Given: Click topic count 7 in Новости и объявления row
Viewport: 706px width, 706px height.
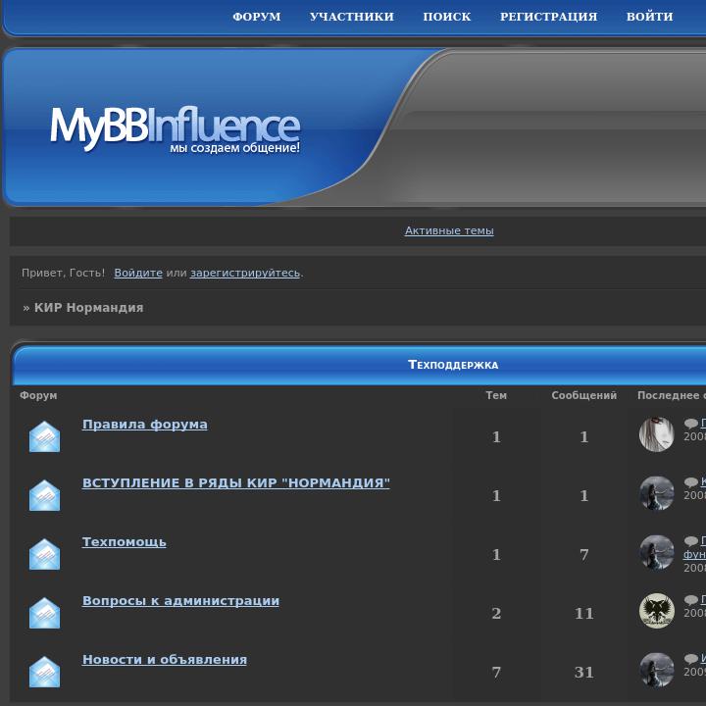Looking at the screenshot, I should click(x=496, y=673).
